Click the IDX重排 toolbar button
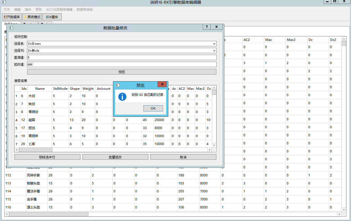Image resolution: width=351 pixels, height=221 pixels. coord(52,17)
